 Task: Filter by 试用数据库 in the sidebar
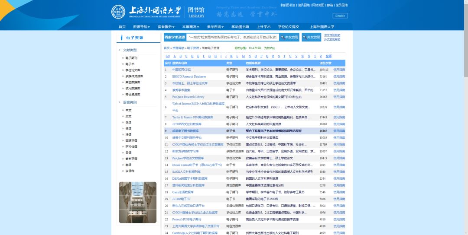point(133,89)
